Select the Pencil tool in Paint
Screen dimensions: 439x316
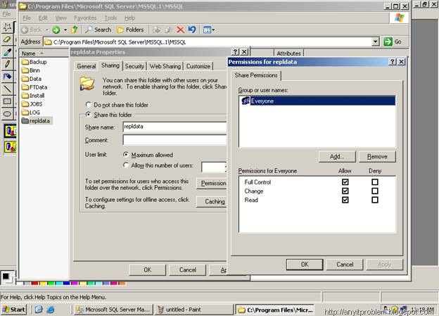pos(7,65)
